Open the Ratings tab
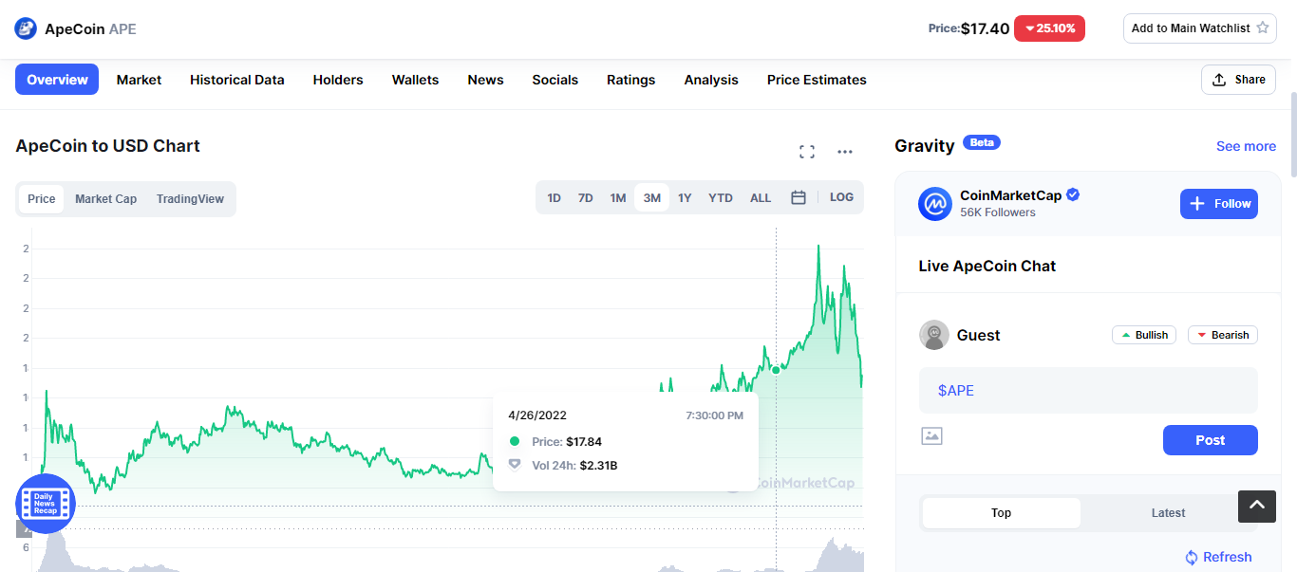Viewport: 1297px width, 572px height. (x=630, y=80)
